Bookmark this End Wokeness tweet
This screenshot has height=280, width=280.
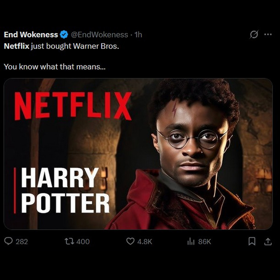(x=252, y=241)
